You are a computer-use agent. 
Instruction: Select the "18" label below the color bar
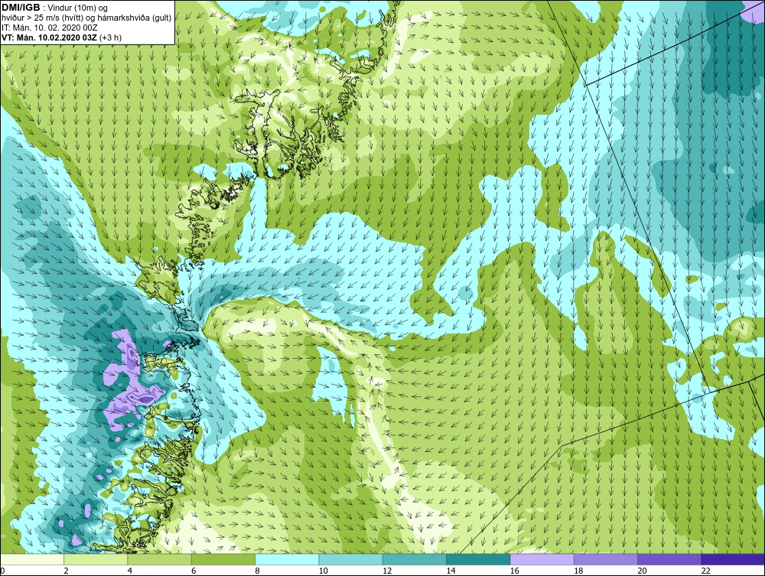(578, 571)
